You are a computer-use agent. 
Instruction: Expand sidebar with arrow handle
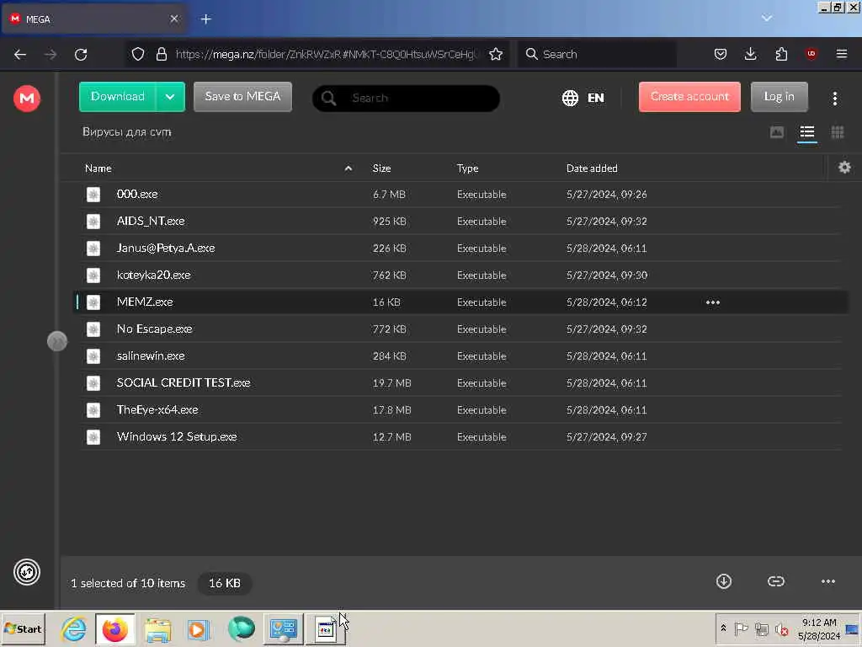click(x=57, y=342)
